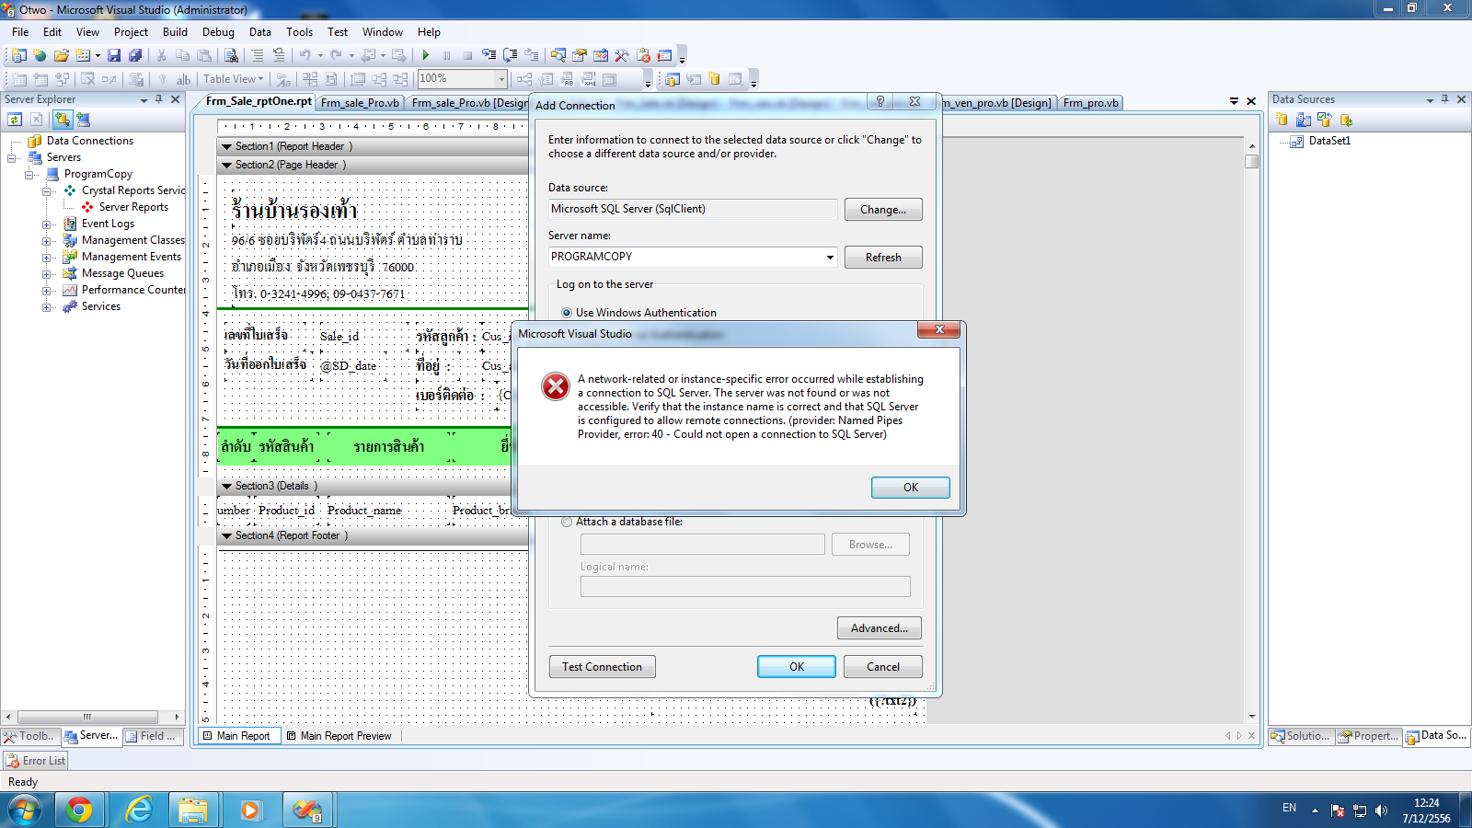Open the Error List tab
The height and width of the screenshot is (828, 1472).
point(36,761)
